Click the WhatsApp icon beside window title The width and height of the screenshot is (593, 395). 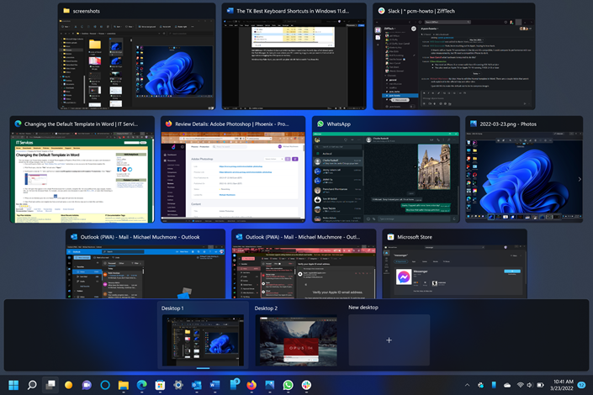(x=320, y=124)
